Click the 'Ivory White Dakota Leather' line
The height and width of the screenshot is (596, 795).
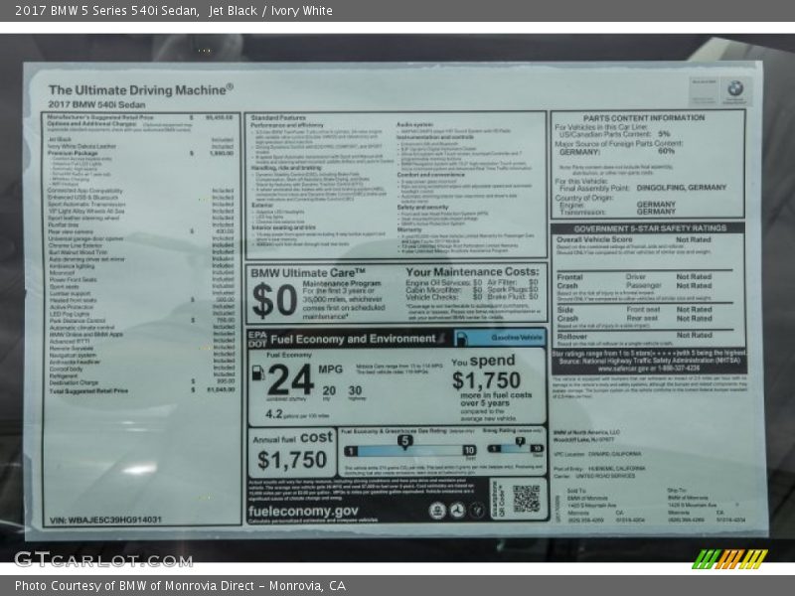(140, 146)
